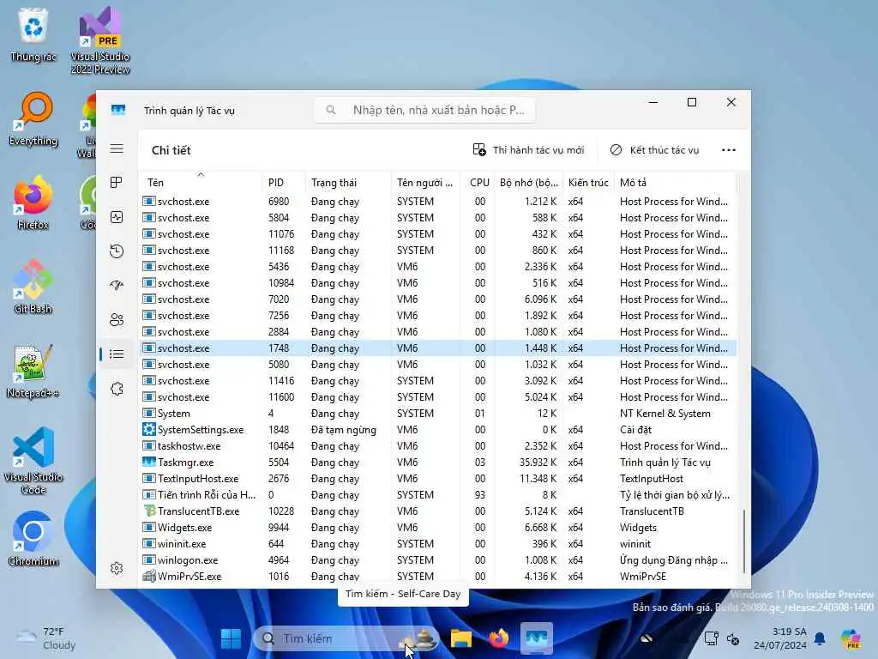Select the svchost.exe row with PID 1748

[437, 348]
